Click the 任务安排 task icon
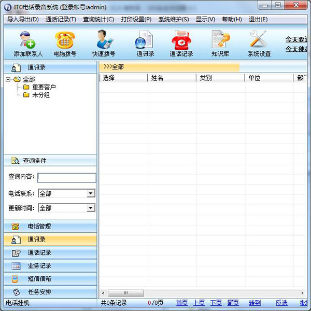 [x=16, y=292]
